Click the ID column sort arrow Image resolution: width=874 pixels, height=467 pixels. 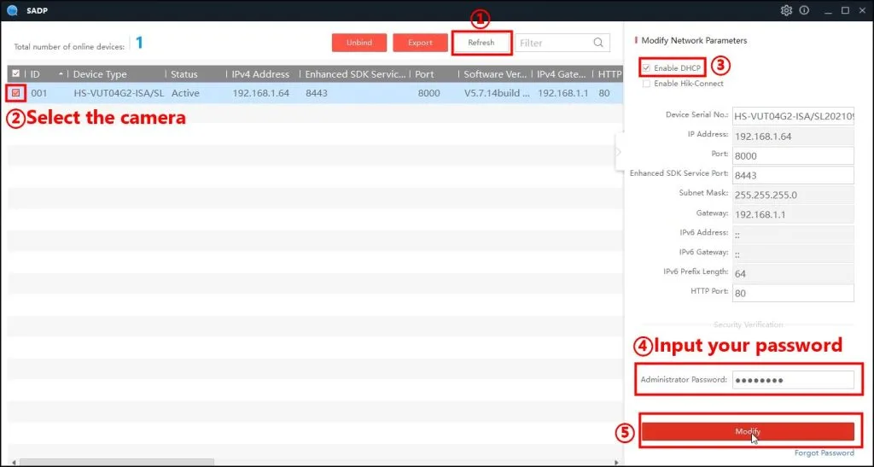click(61, 74)
